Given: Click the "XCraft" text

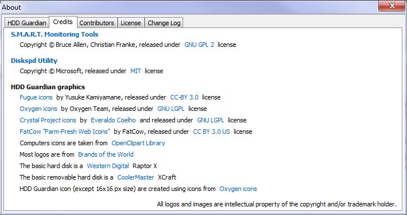Looking at the screenshot, I should point(167,177).
